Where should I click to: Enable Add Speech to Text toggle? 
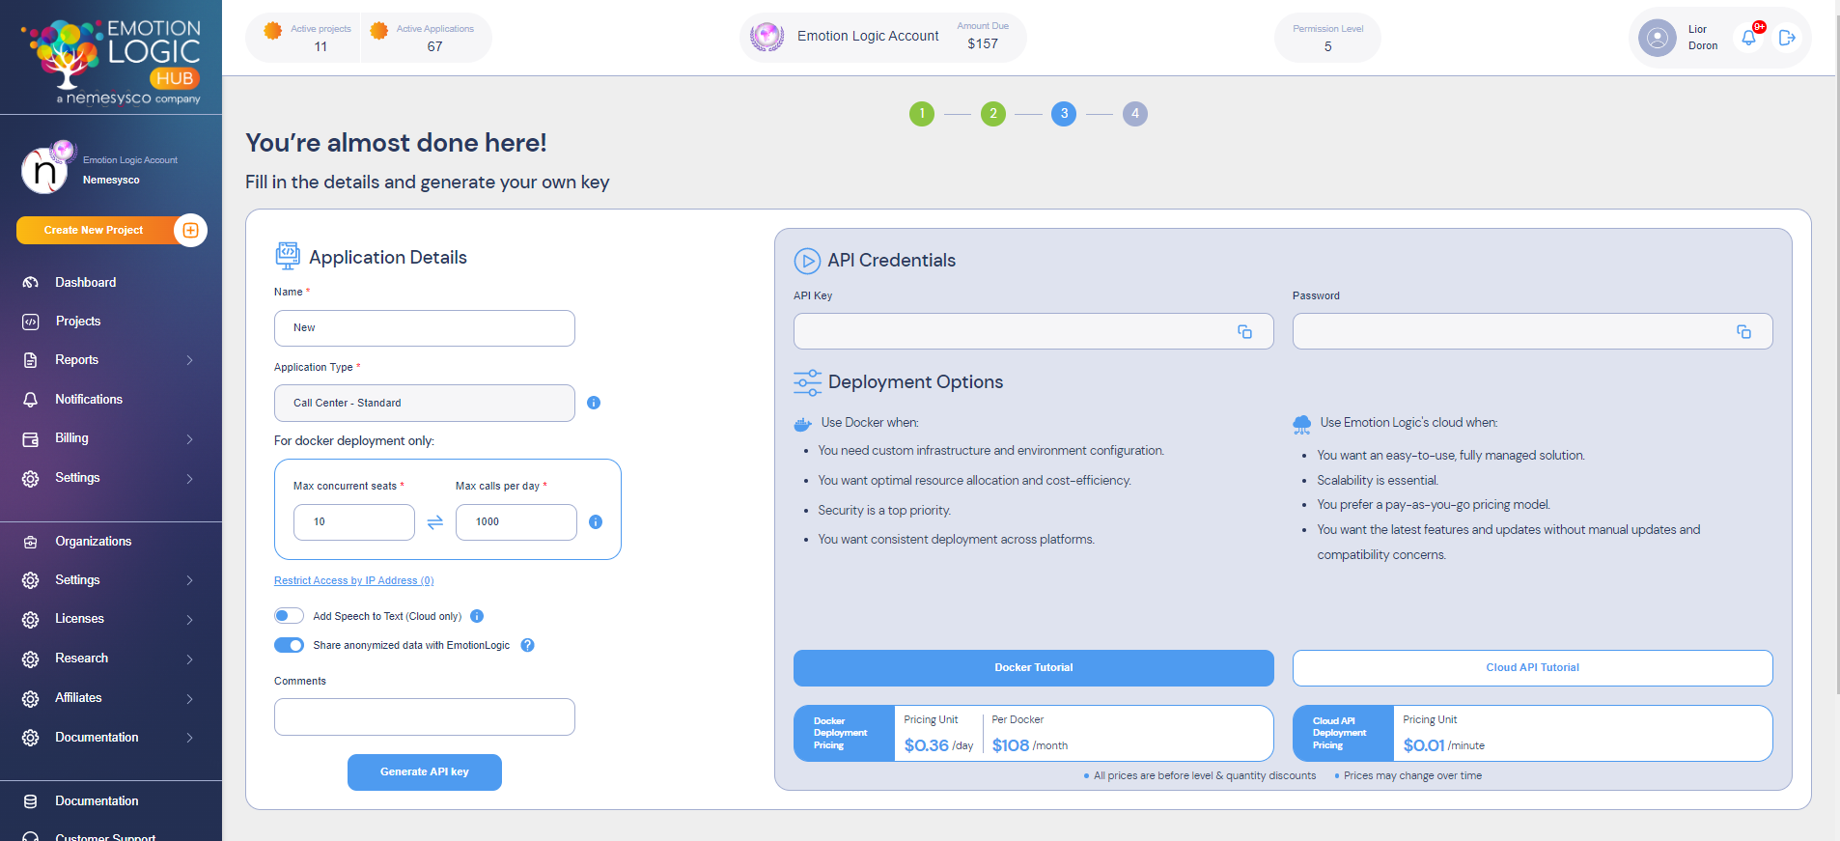(289, 616)
